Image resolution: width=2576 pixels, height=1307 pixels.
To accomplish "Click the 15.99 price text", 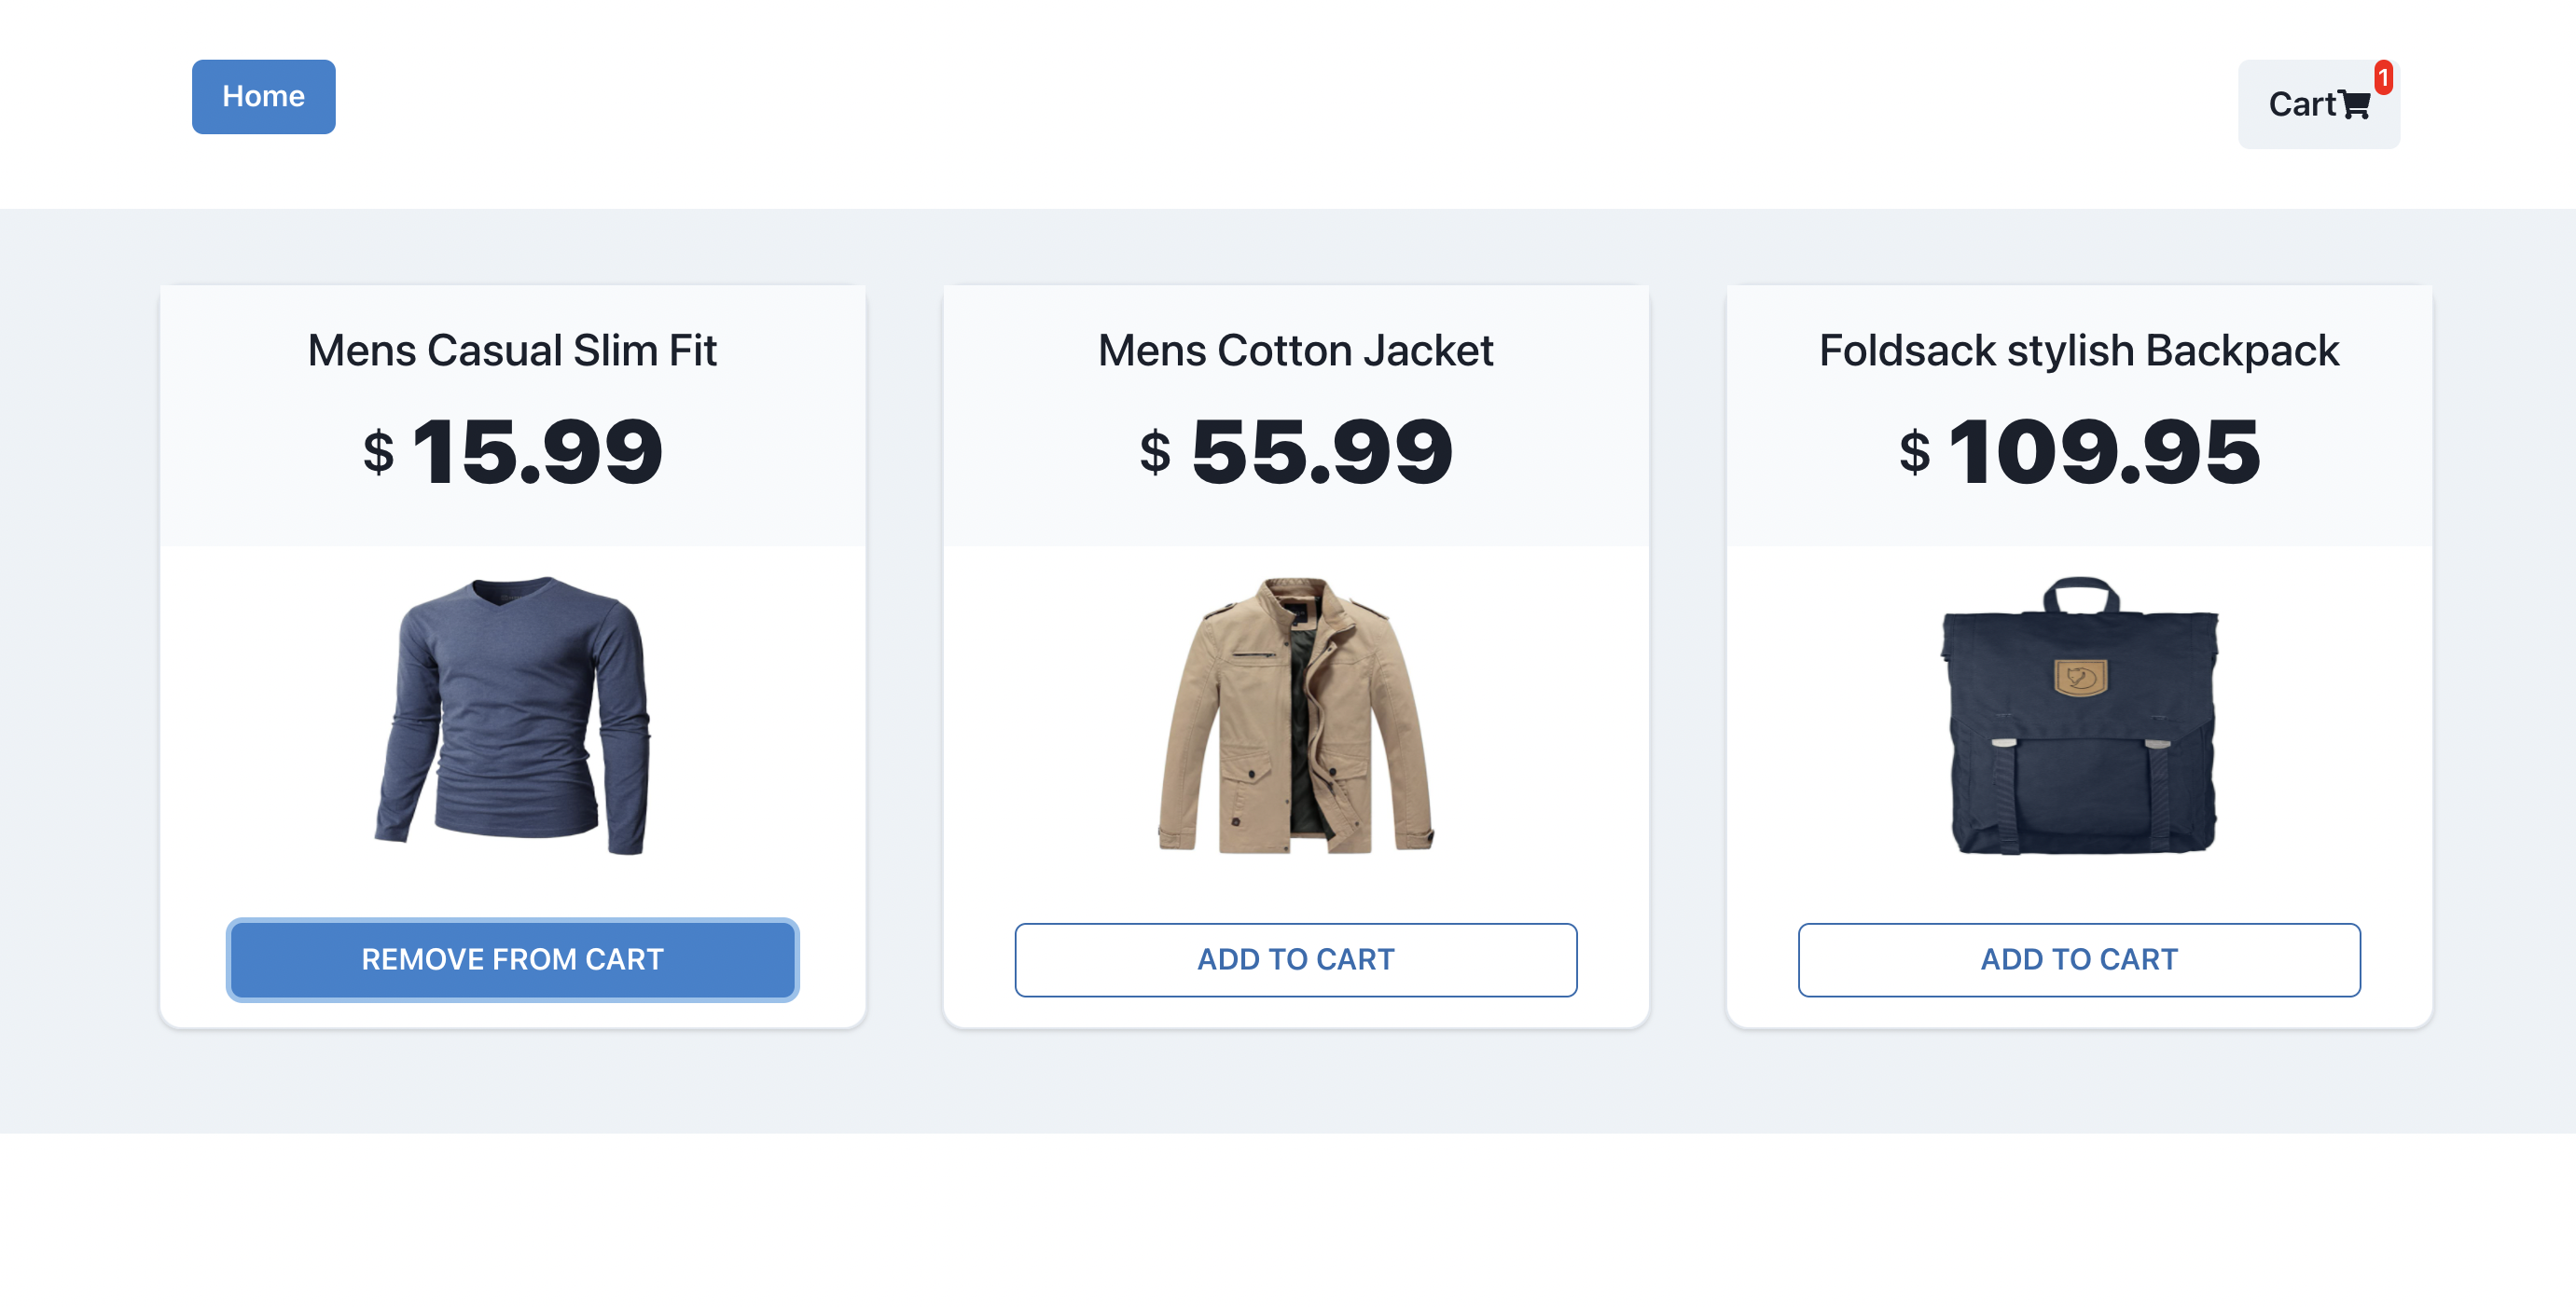I will [x=538, y=451].
